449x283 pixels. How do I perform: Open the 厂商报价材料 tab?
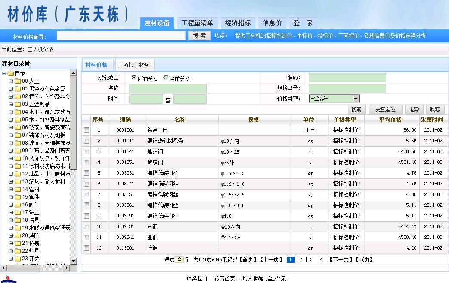[133, 65]
